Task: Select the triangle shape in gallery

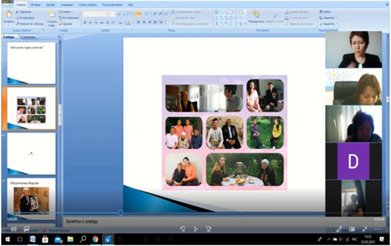Action: pos(217,18)
